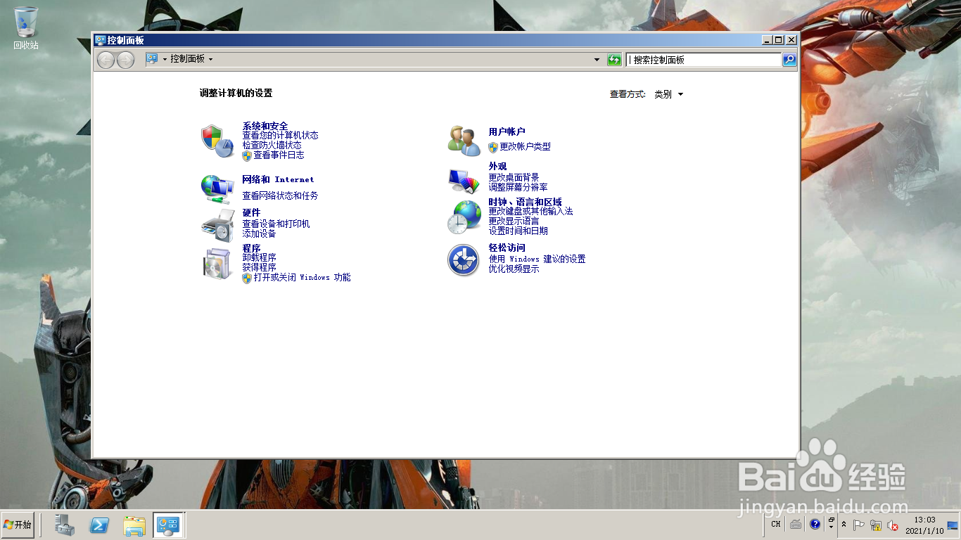Click the 搜索控制面板 search field
Image resolution: width=961 pixels, height=540 pixels.
click(x=704, y=60)
